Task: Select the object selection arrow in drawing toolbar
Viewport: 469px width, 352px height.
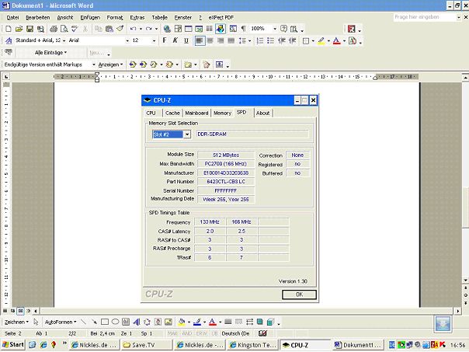Action: (x=36, y=322)
